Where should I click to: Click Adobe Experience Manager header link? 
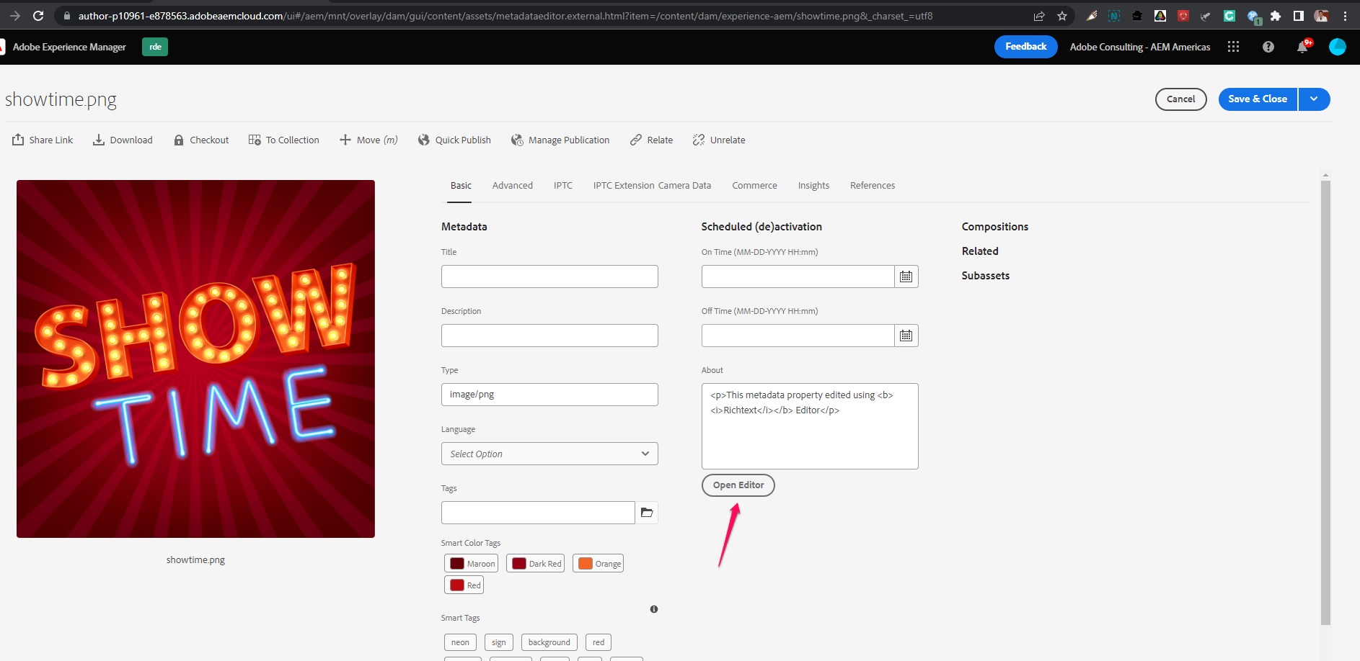coord(69,47)
